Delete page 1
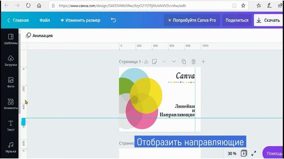 tap(193, 62)
